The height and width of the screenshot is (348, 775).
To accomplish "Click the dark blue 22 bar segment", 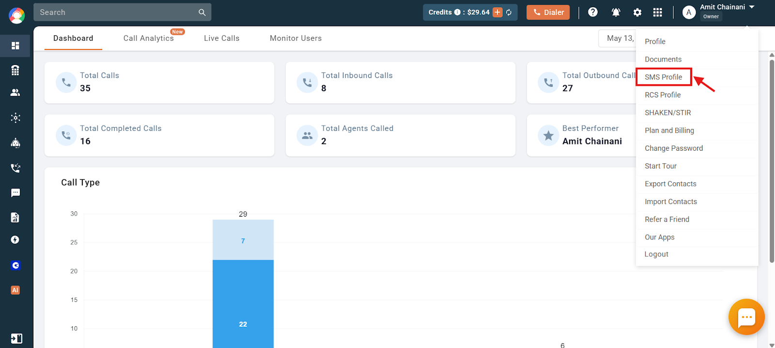I will (243, 304).
